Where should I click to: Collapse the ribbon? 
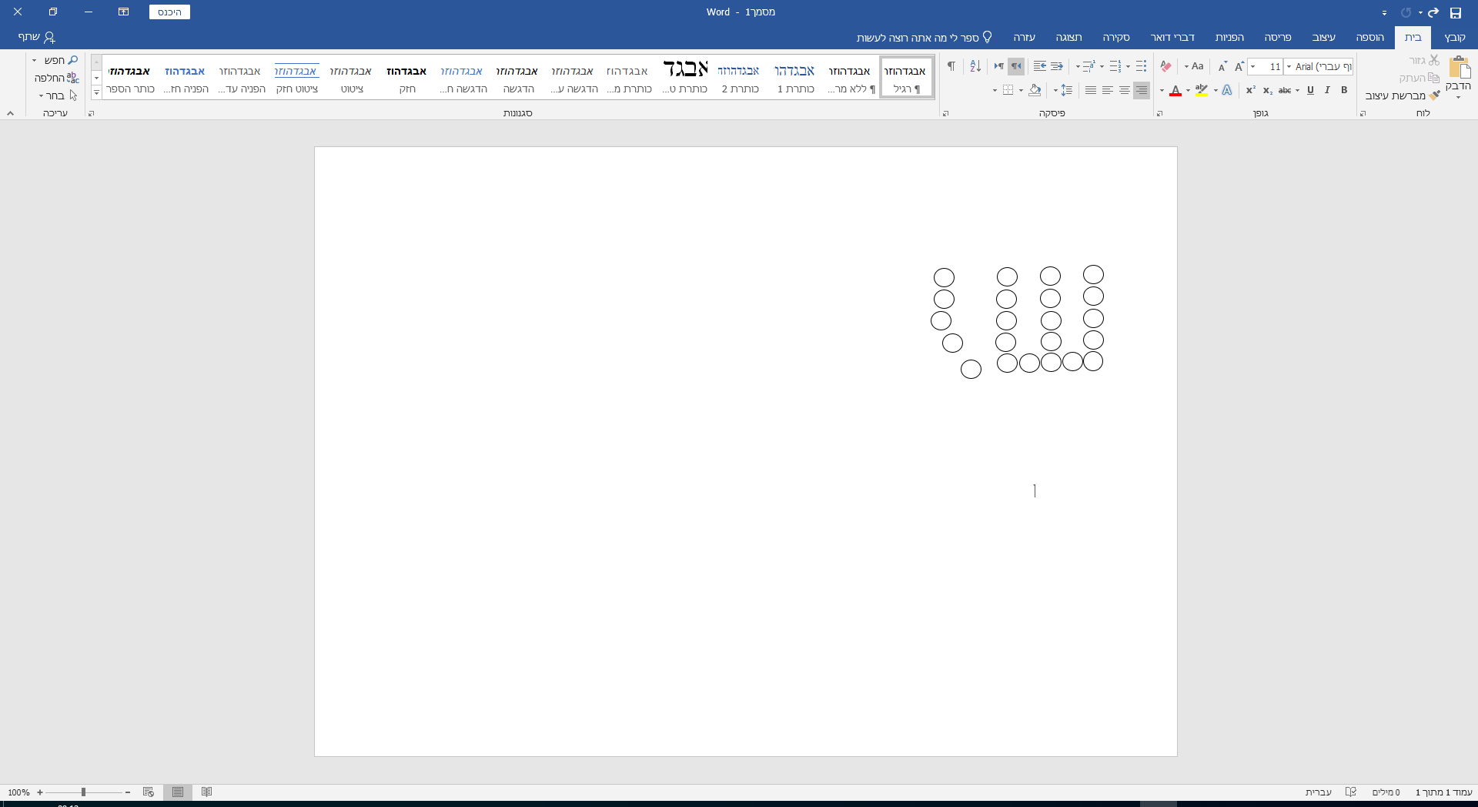(10, 113)
